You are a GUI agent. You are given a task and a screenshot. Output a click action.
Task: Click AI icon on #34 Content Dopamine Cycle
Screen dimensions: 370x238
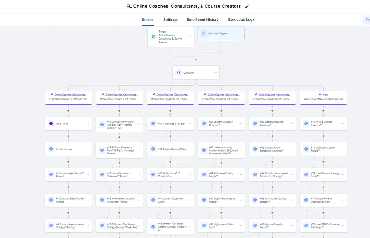coord(153,200)
